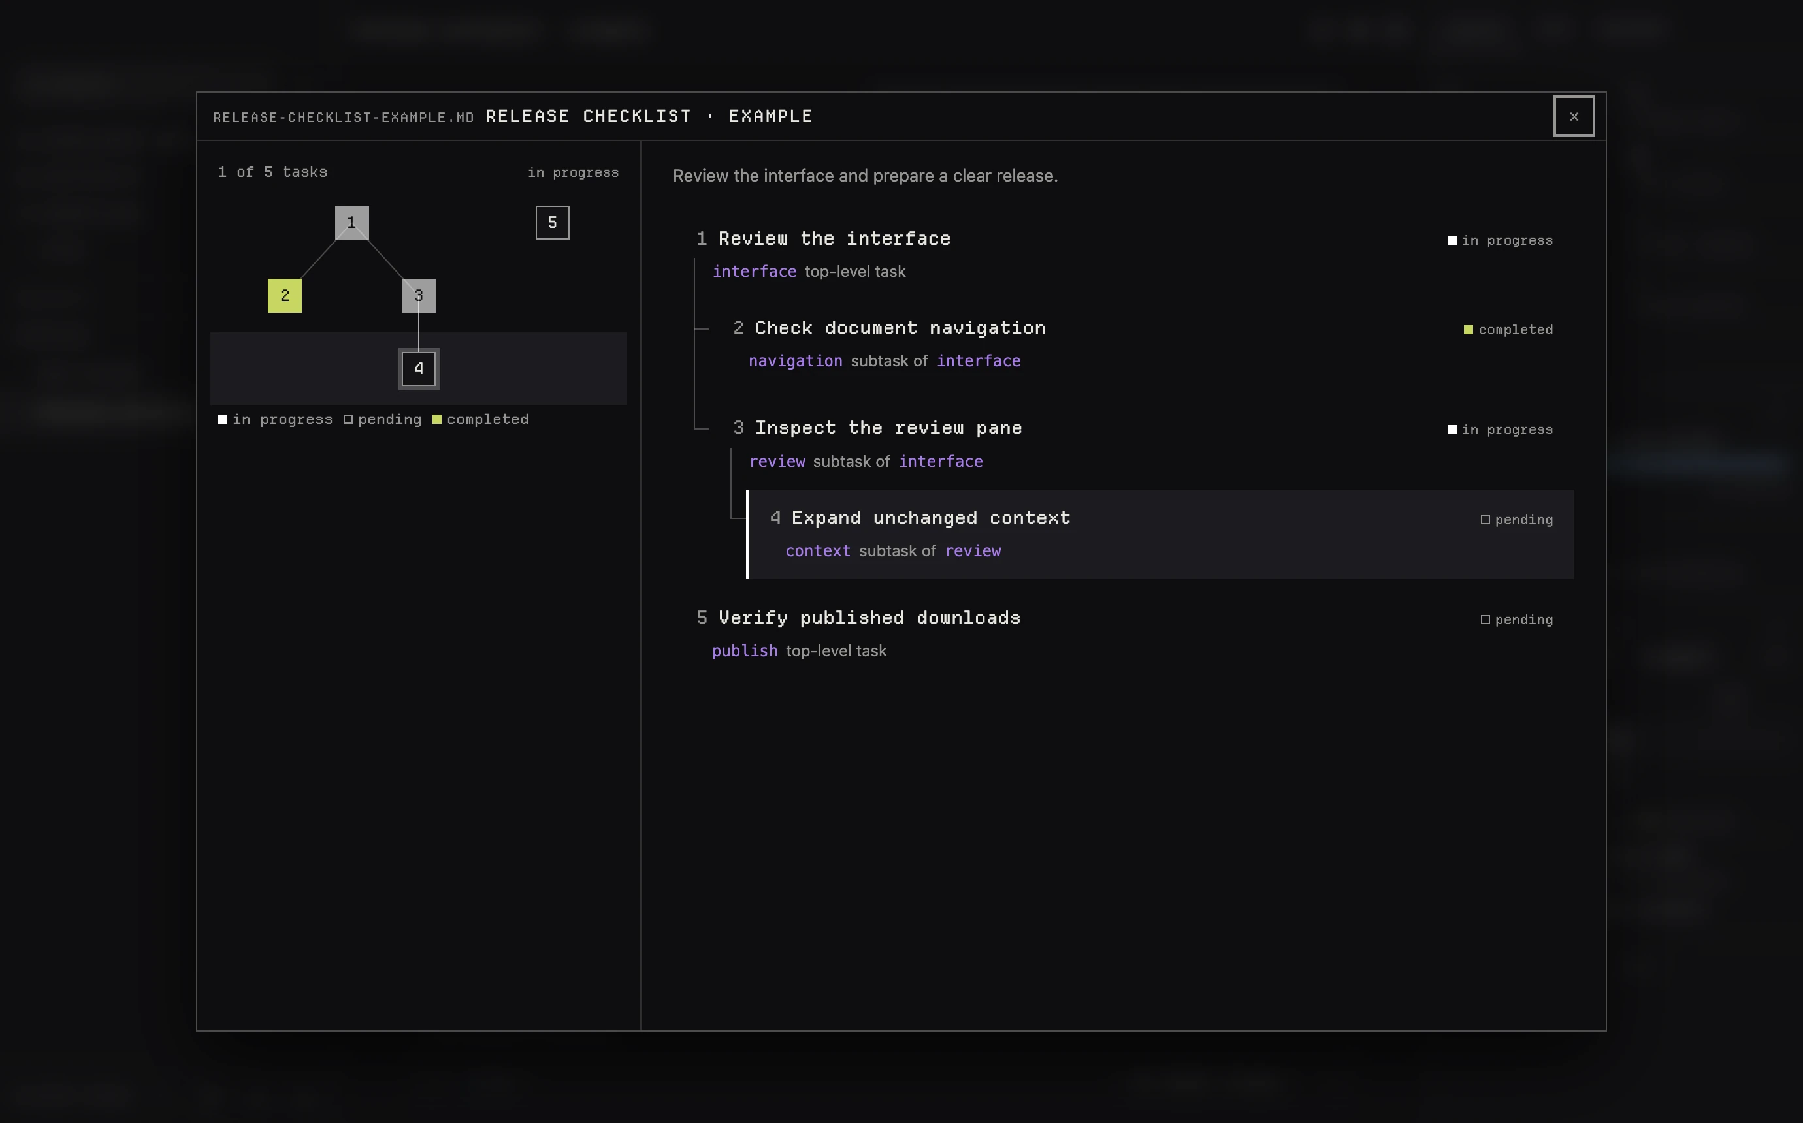Click the '1 of 5 tasks' counter

pyautogui.click(x=272, y=172)
